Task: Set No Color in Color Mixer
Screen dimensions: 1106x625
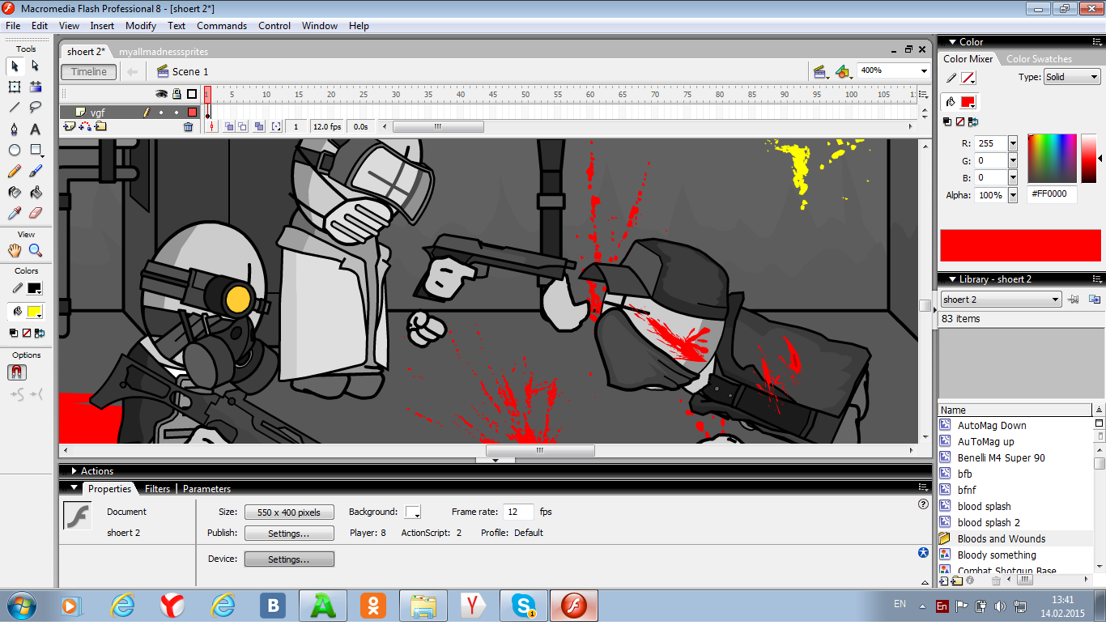Action: pyautogui.click(x=960, y=121)
